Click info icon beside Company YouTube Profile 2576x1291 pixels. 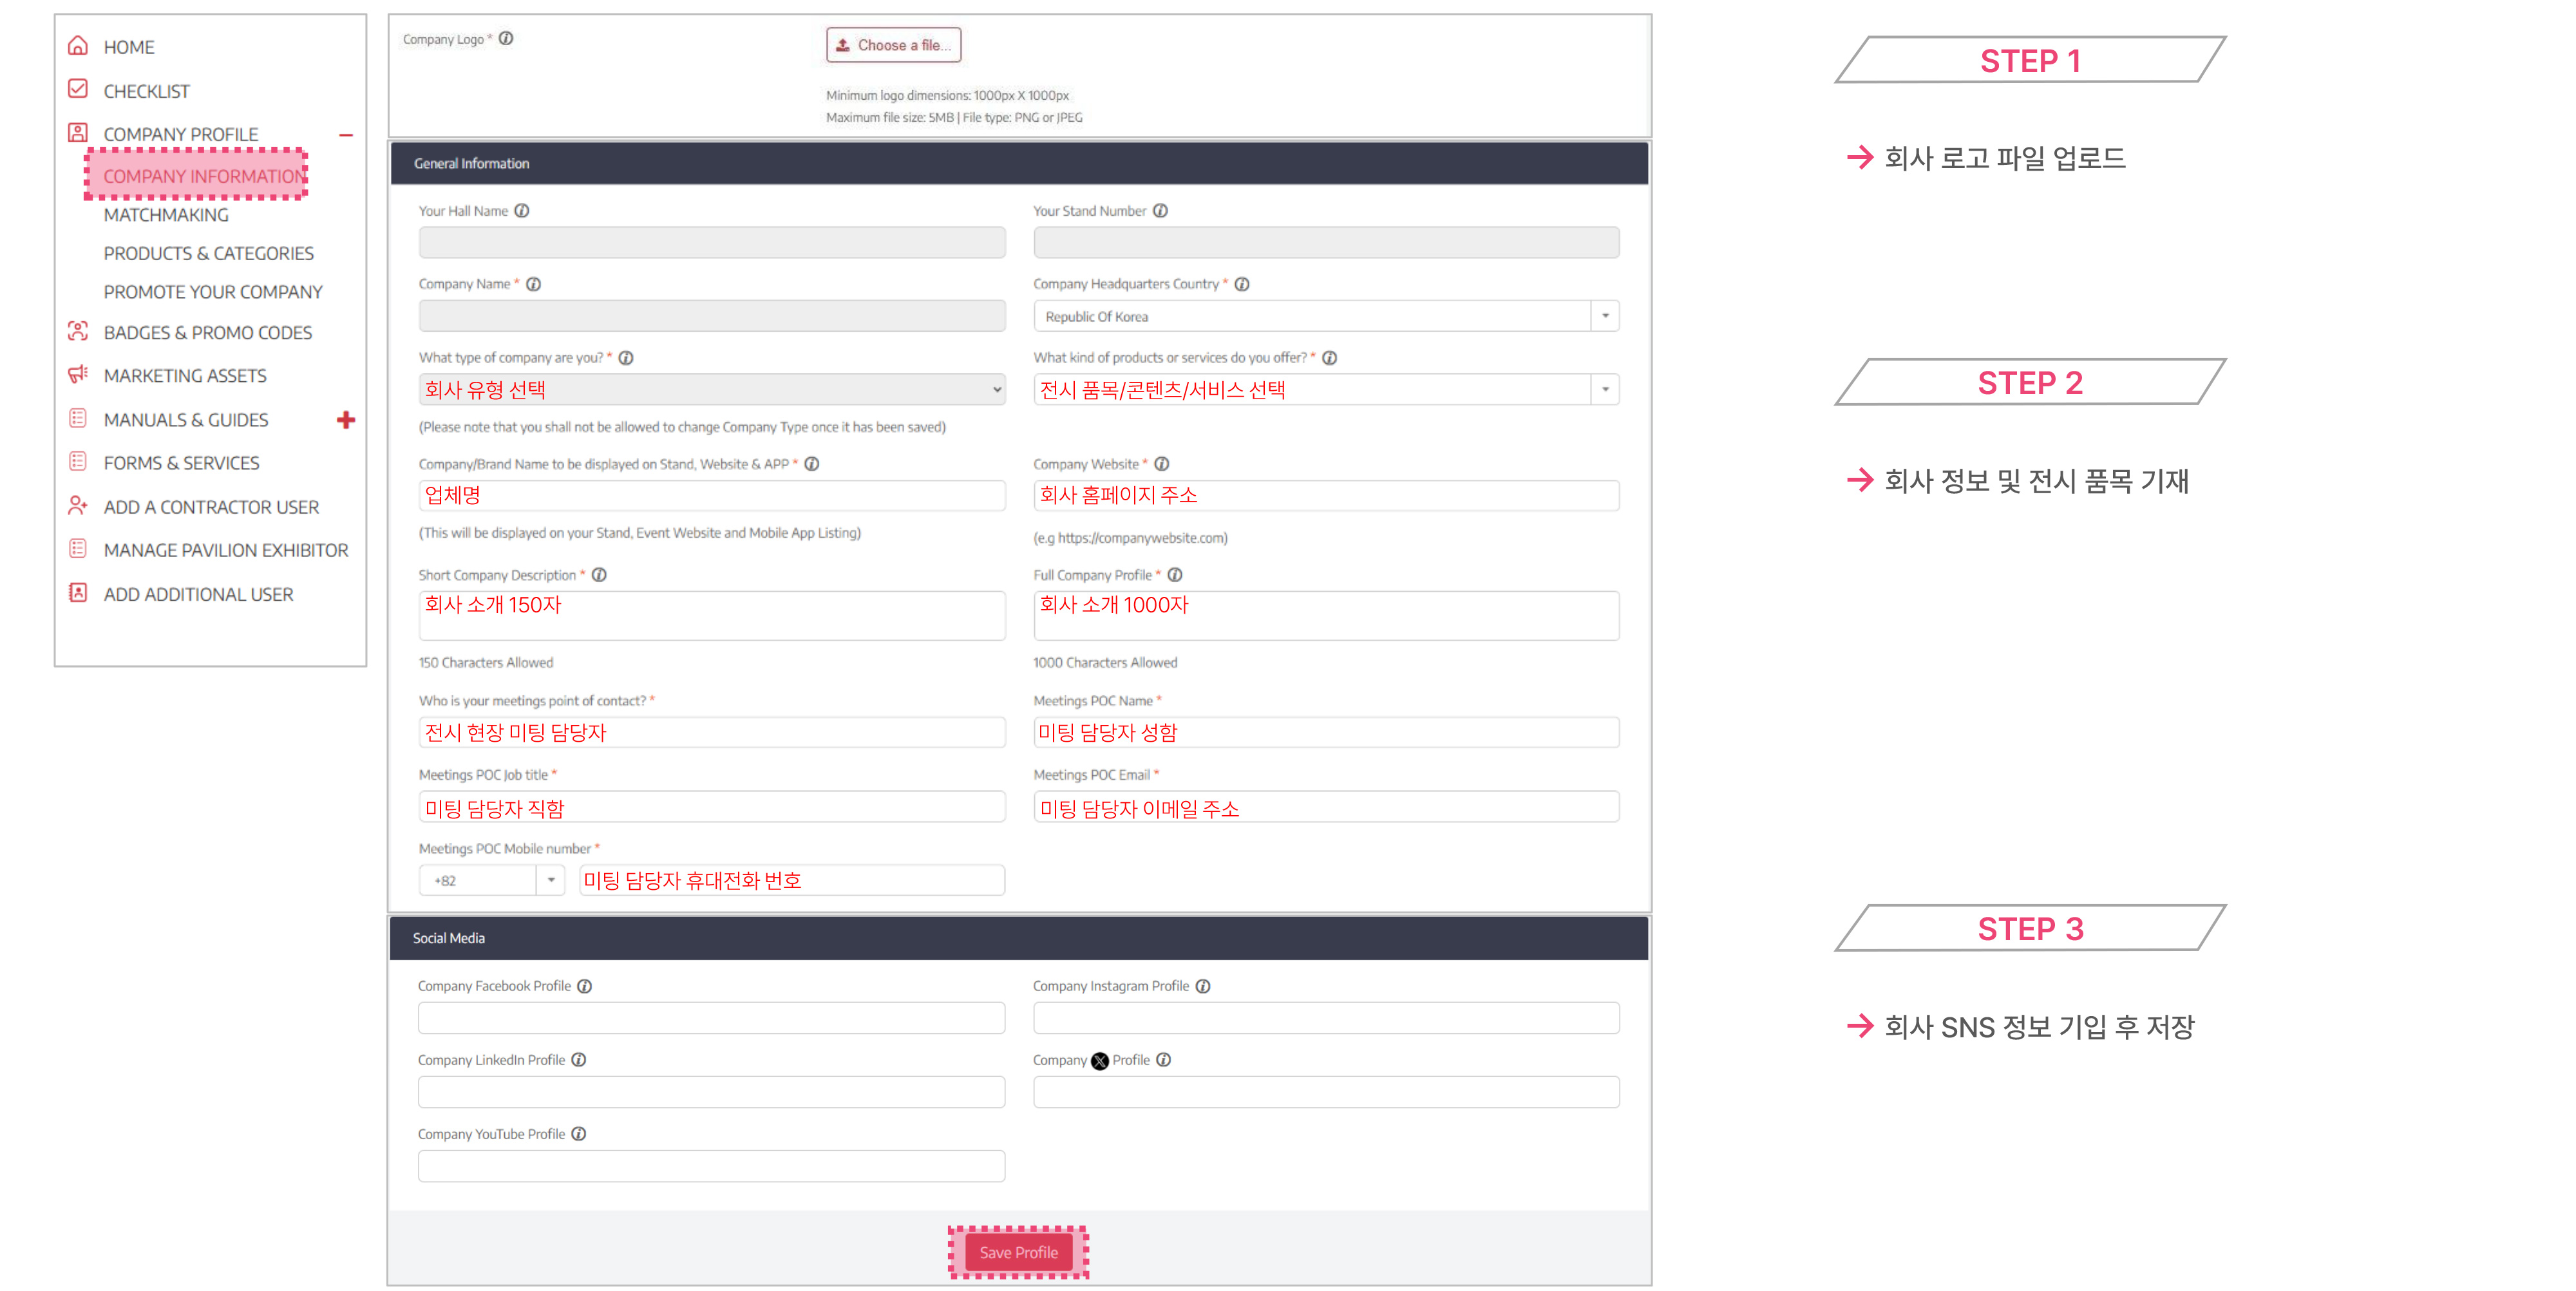[x=579, y=1134]
